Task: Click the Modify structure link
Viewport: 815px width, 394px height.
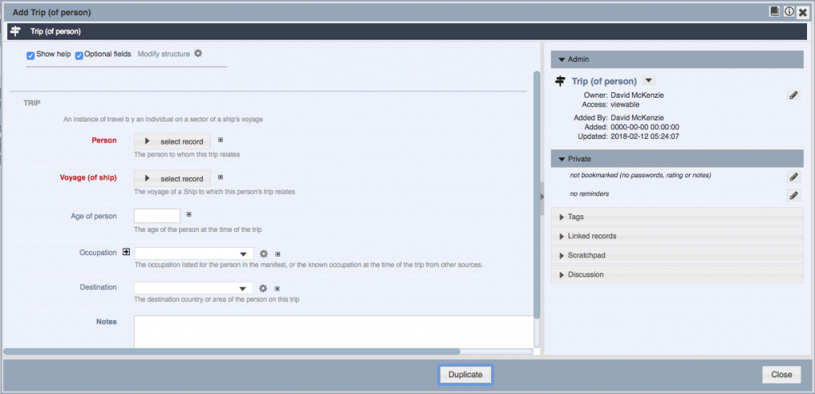Action: click(x=164, y=54)
